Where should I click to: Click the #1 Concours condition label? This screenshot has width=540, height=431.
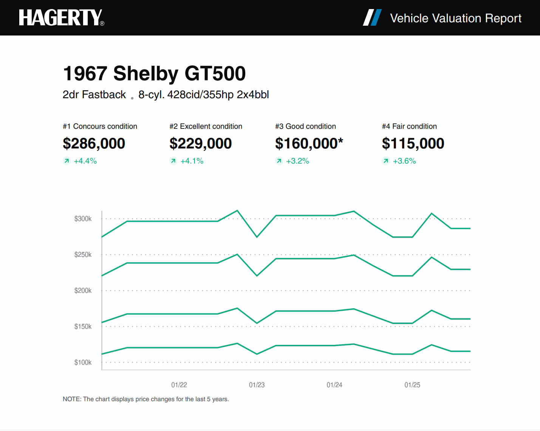[100, 126]
